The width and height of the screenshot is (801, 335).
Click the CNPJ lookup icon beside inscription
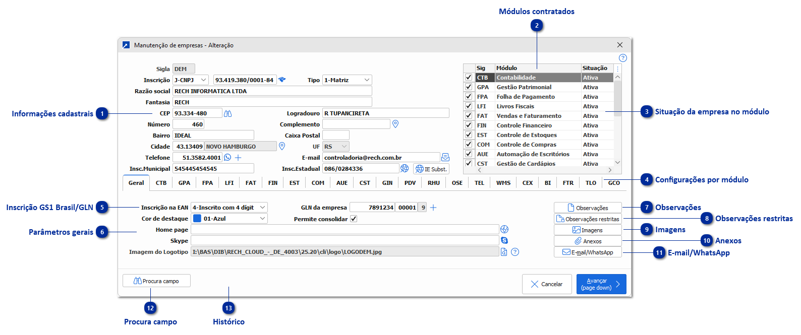pyautogui.click(x=282, y=80)
